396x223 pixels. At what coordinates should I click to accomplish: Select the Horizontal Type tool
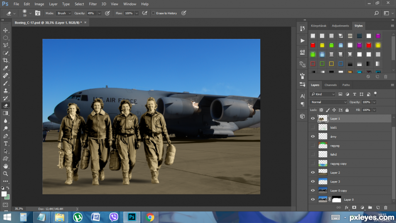point(5,144)
